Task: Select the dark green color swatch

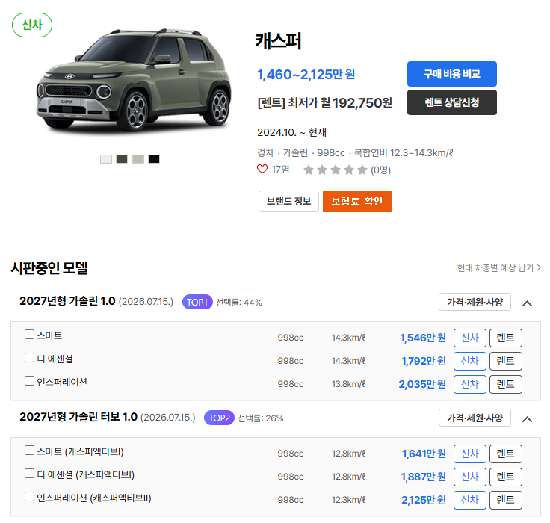Action: [x=122, y=159]
